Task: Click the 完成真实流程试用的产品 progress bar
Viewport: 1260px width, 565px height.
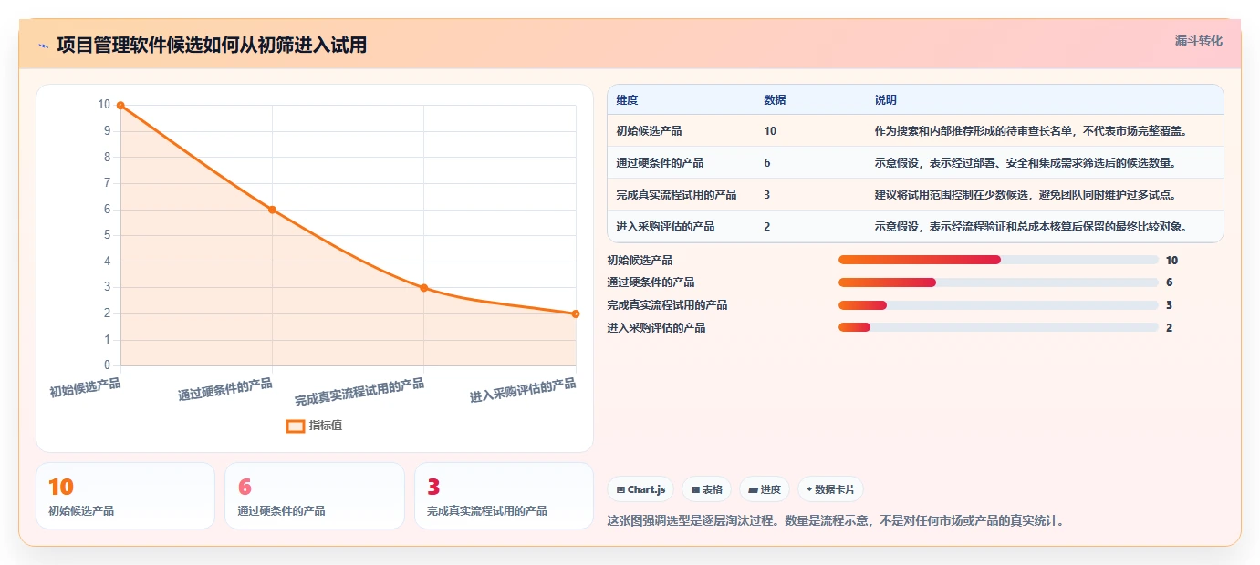Action: pyautogui.click(x=998, y=305)
